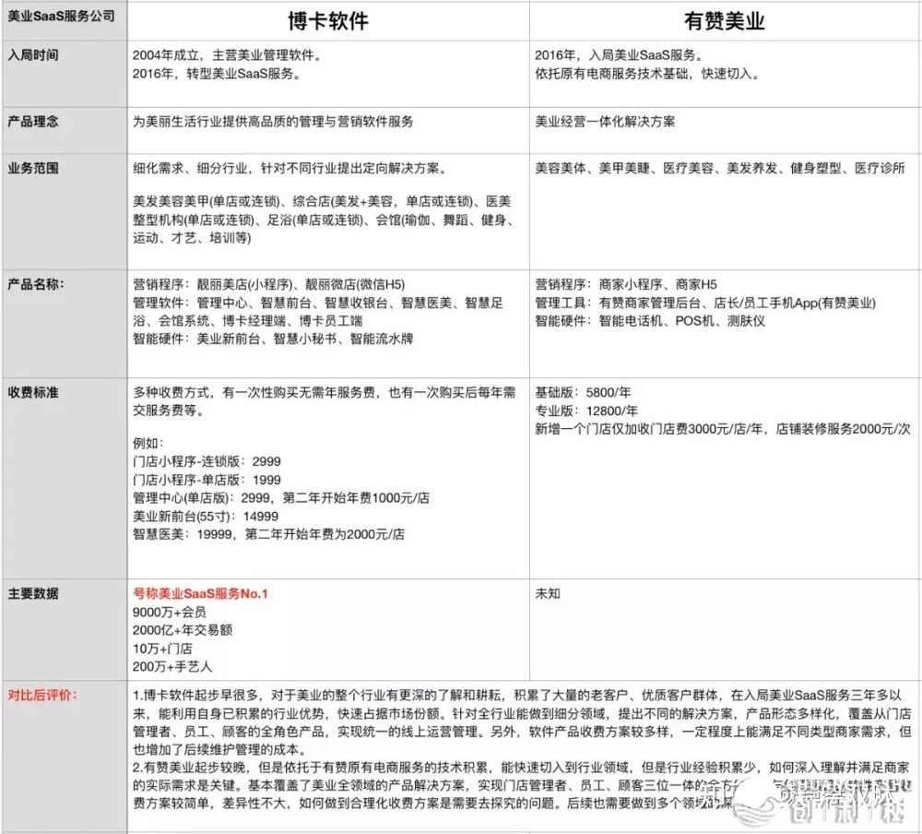
Task: Click the text "例如:"
Action: (148, 444)
